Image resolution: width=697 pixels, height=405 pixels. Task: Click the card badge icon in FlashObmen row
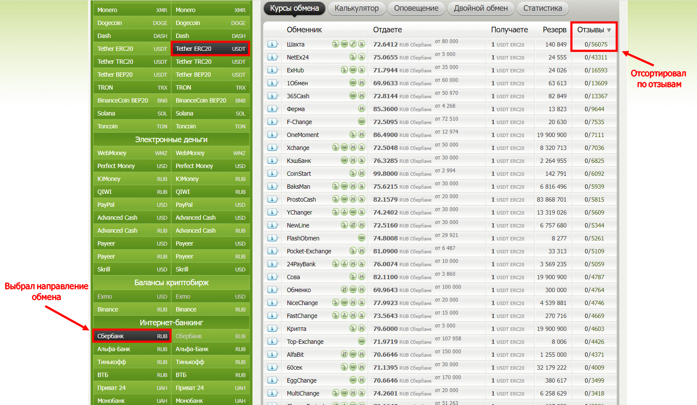pyautogui.click(x=362, y=238)
